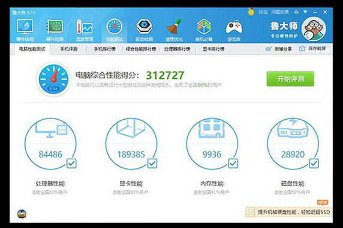Open the 硬件检测 hardware detection icon
The image size is (343, 228).
click(x=55, y=30)
